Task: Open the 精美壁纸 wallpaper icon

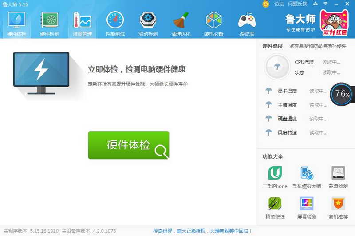Action: pos(275,204)
